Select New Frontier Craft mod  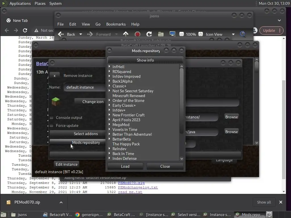click(x=128, y=115)
